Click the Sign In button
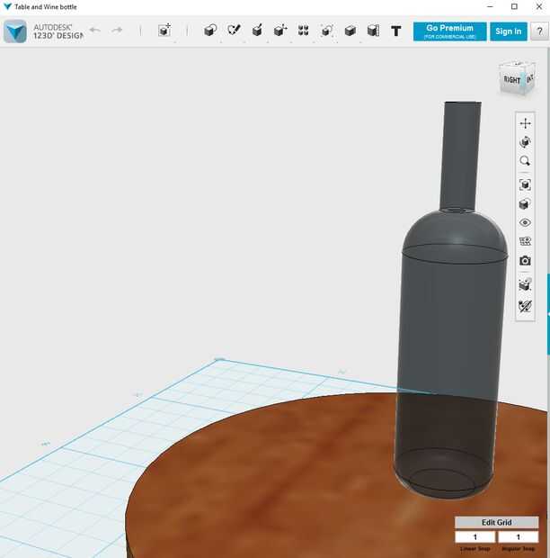Screen dimensions: 550x558 pyautogui.click(x=509, y=31)
